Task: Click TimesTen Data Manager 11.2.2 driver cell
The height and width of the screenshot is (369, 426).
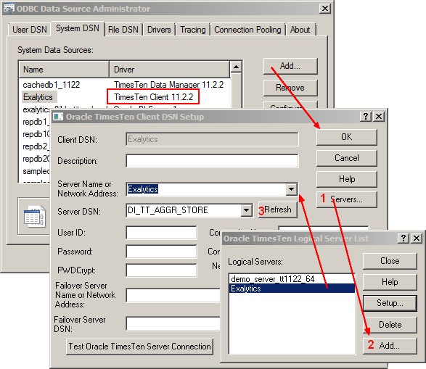Action: pos(168,85)
